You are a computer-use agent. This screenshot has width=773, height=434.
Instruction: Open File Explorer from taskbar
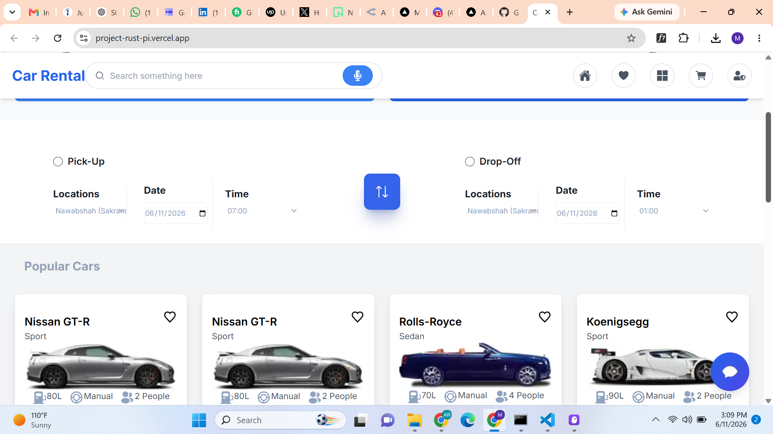(x=414, y=420)
